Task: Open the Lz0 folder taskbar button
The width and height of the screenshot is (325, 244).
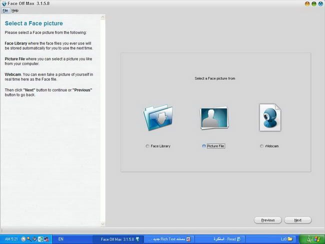Action: 271,239
